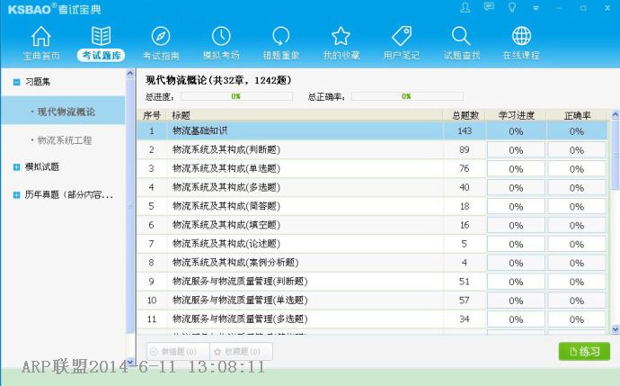Sort by the 序号 column header
The width and height of the screenshot is (620, 386).
[152, 115]
